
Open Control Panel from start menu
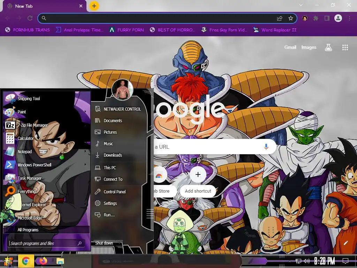click(x=119, y=192)
